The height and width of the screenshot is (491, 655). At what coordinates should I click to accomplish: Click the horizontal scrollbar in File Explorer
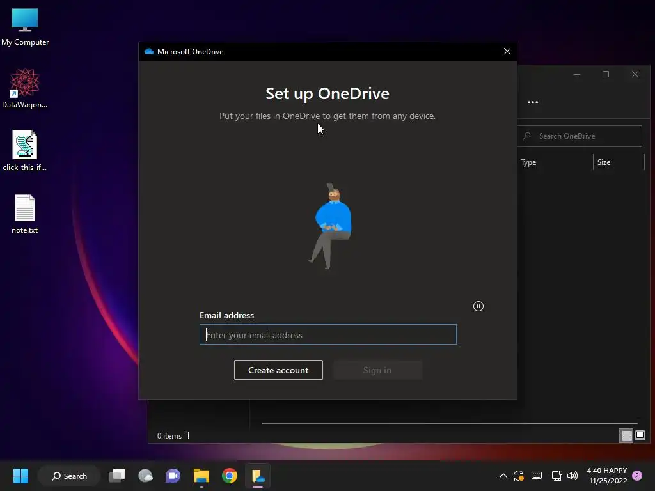pyautogui.click(x=450, y=423)
